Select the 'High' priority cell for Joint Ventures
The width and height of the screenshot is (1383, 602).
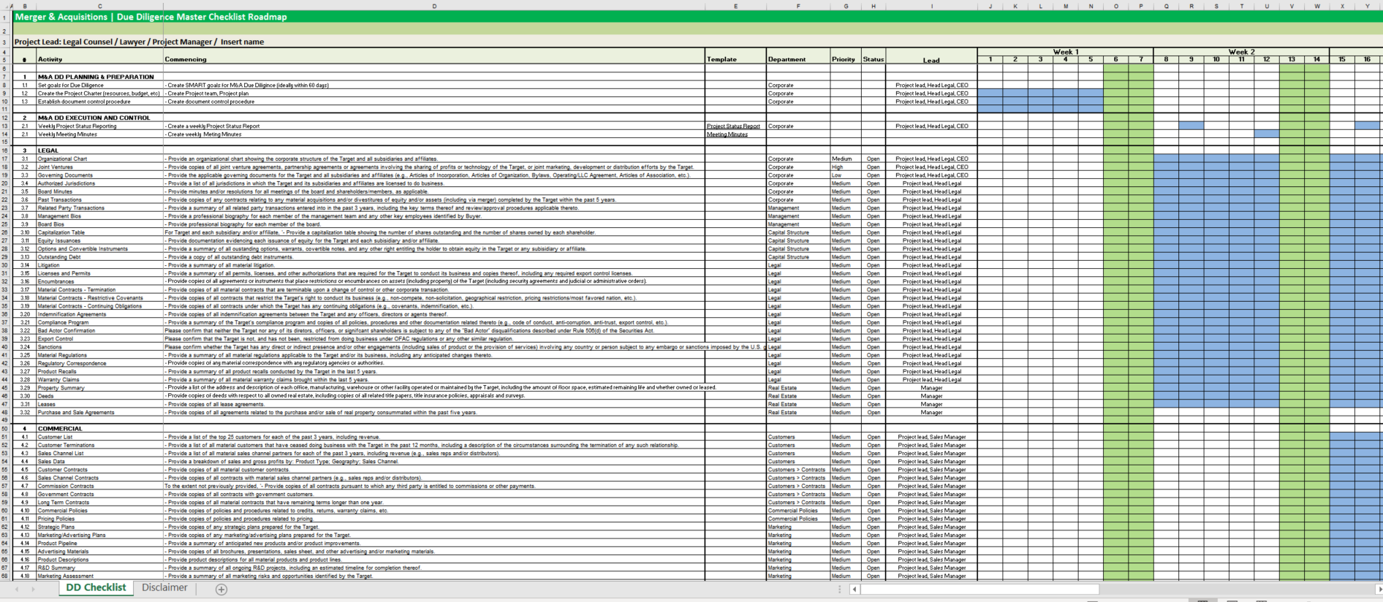[845, 167]
